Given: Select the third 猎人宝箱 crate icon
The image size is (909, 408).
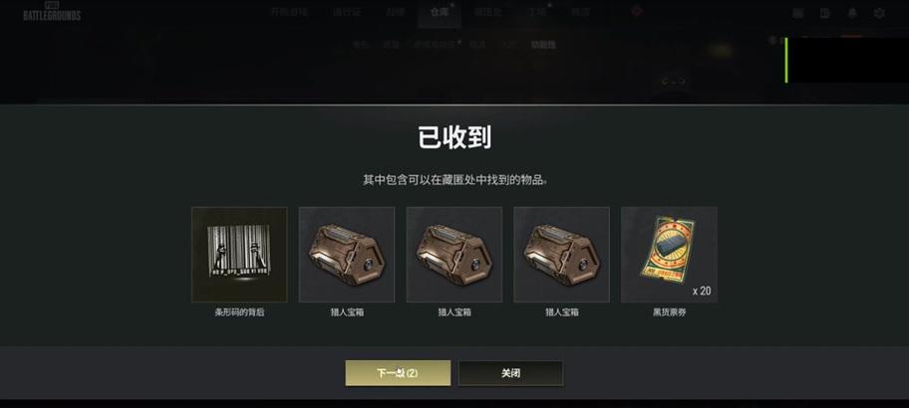Looking at the screenshot, I should [561, 255].
